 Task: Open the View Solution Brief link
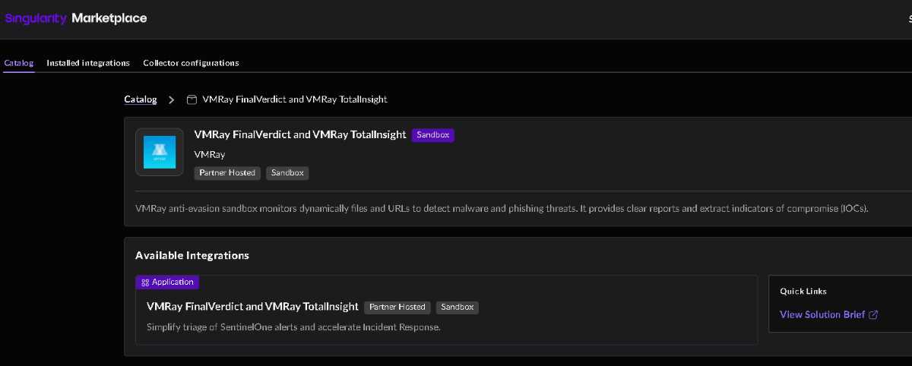point(822,314)
